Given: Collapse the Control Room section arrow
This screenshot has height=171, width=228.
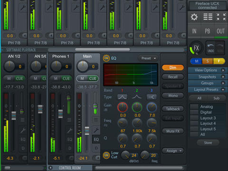Looking at the screenshot, I should (50, 168).
